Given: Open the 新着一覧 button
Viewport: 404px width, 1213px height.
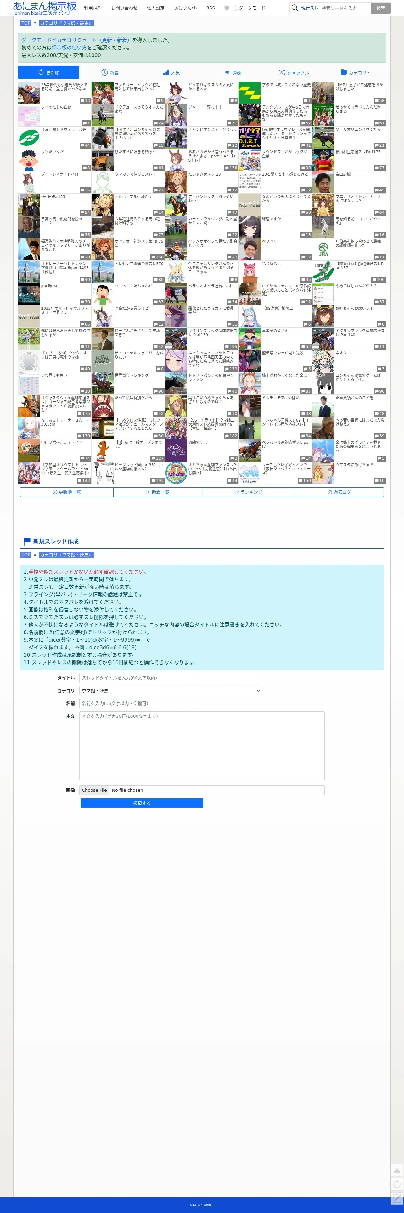Looking at the screenshot, I should pyautogui.click(x=158, y=492).
